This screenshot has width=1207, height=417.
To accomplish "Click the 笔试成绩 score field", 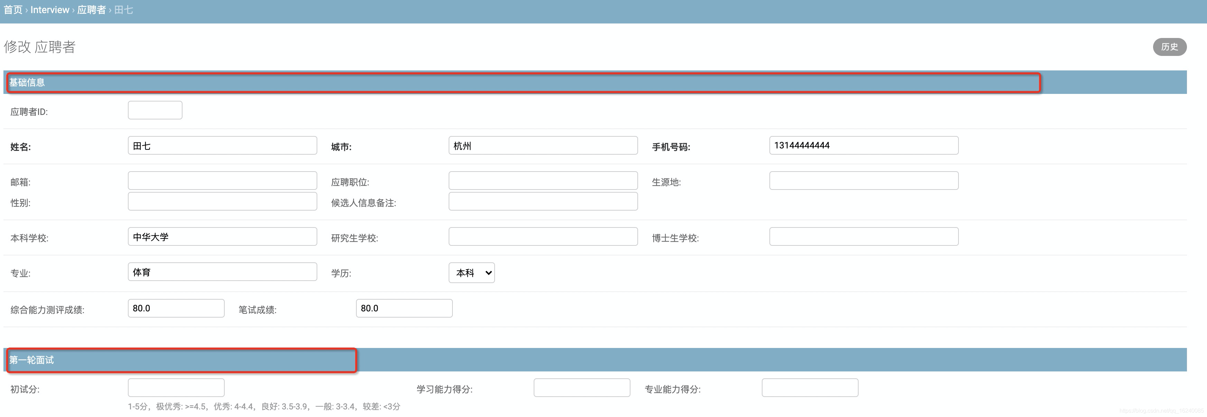I will click(404, 308).
